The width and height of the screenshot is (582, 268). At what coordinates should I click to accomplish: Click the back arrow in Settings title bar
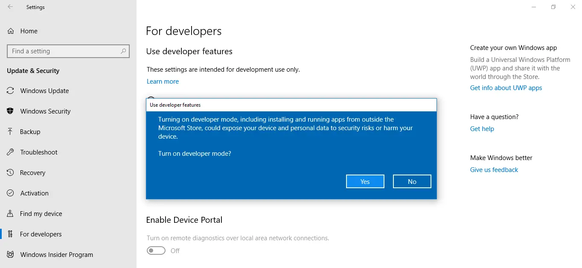click(x=10, y=7)
